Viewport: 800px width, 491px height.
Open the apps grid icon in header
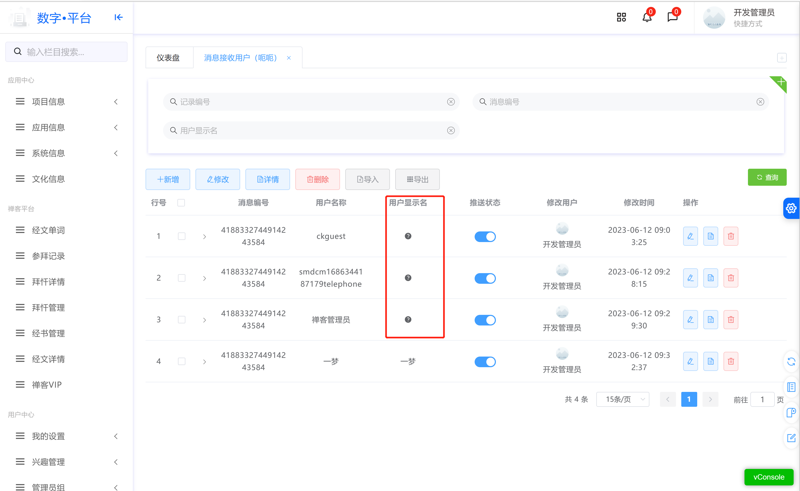pyautogui.click(x=621, y=17)
